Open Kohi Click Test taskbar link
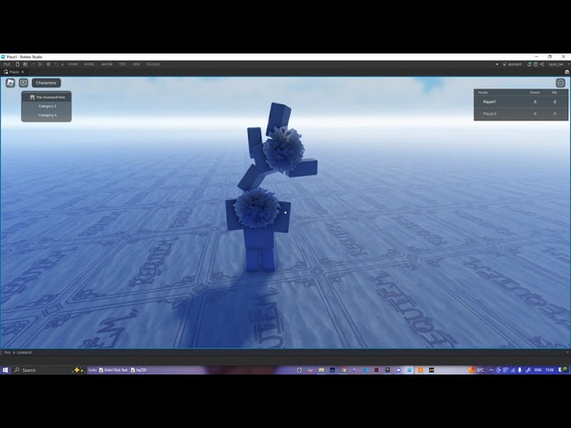The width and height of the screenshot is (571, 428). tap(113, 370)
